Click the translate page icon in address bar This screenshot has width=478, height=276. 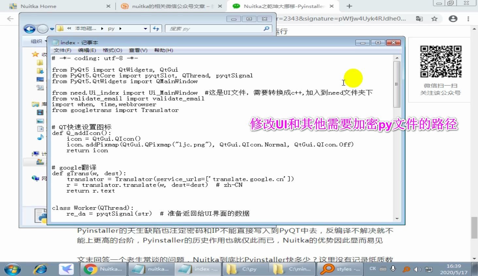(419, 19)
